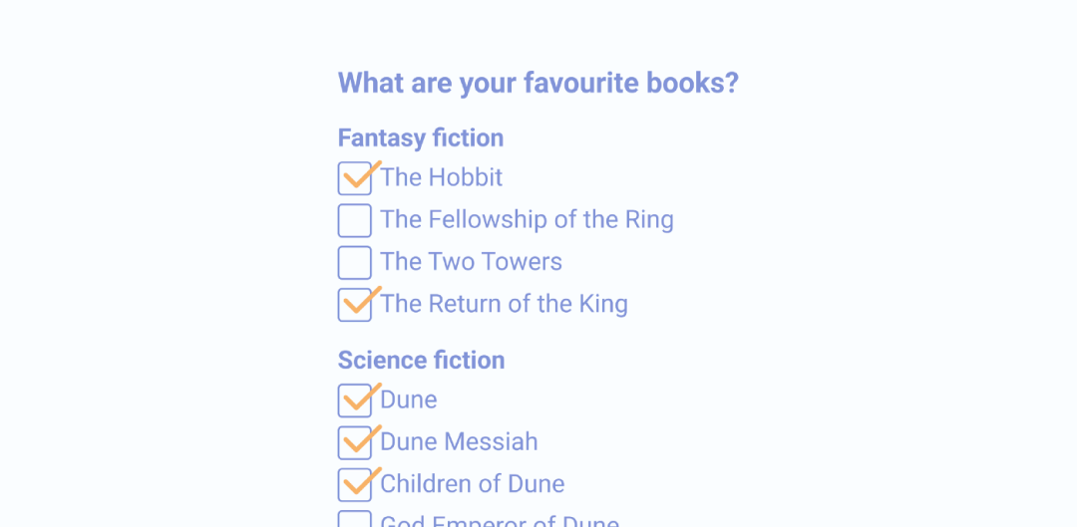Viewport: 1077px width, 527px height.
Task: Uncheck The Hobbit checkbox
Action: (355, 178)
